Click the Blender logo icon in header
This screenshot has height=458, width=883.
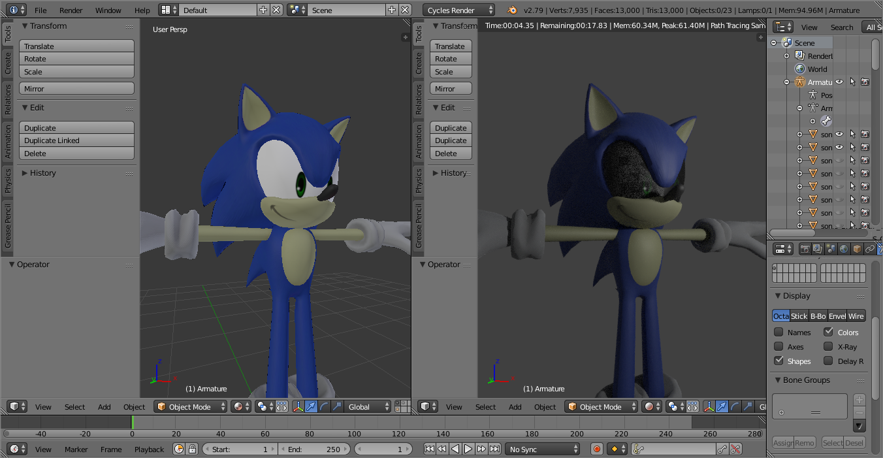[x=512, y=10]
